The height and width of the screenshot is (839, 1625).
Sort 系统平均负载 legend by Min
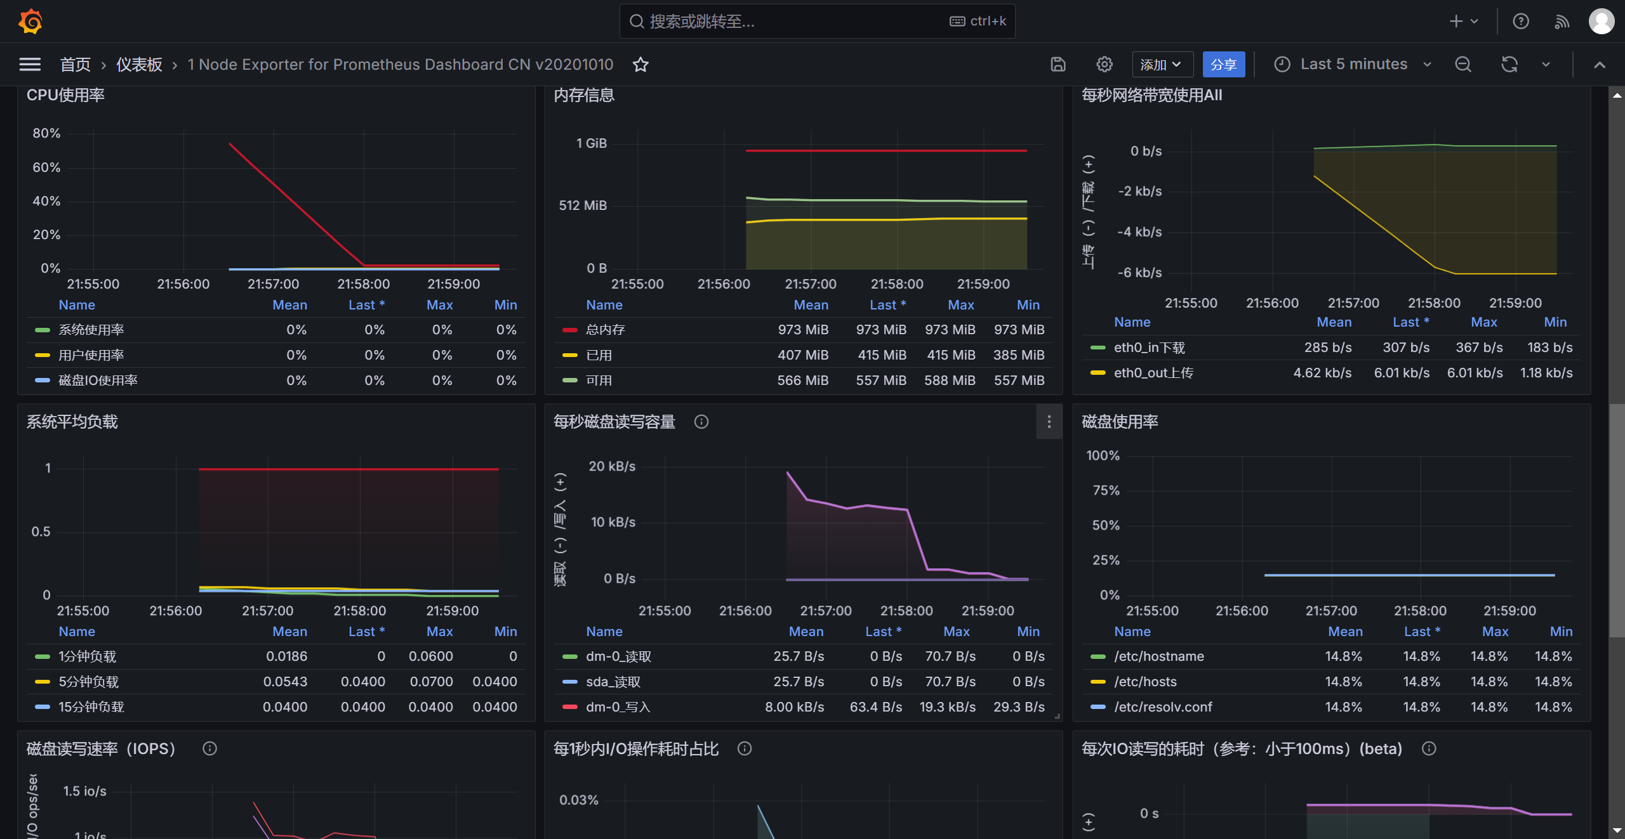pos(505,632)
